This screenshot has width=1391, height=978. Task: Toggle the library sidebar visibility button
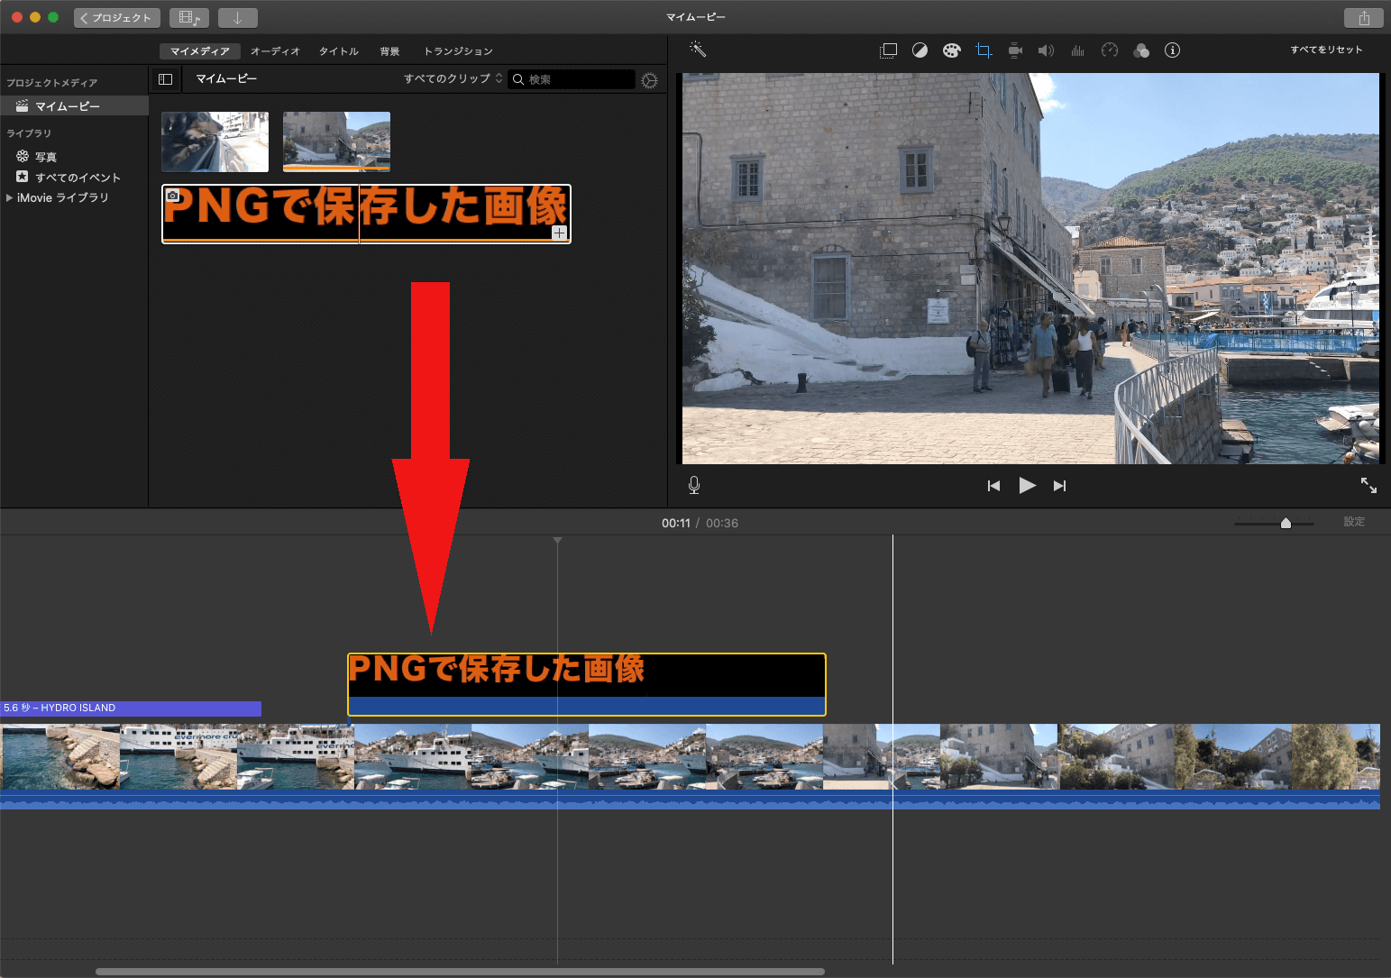point(165,79)
